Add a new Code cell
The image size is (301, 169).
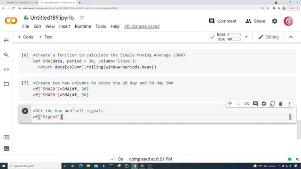25,37
